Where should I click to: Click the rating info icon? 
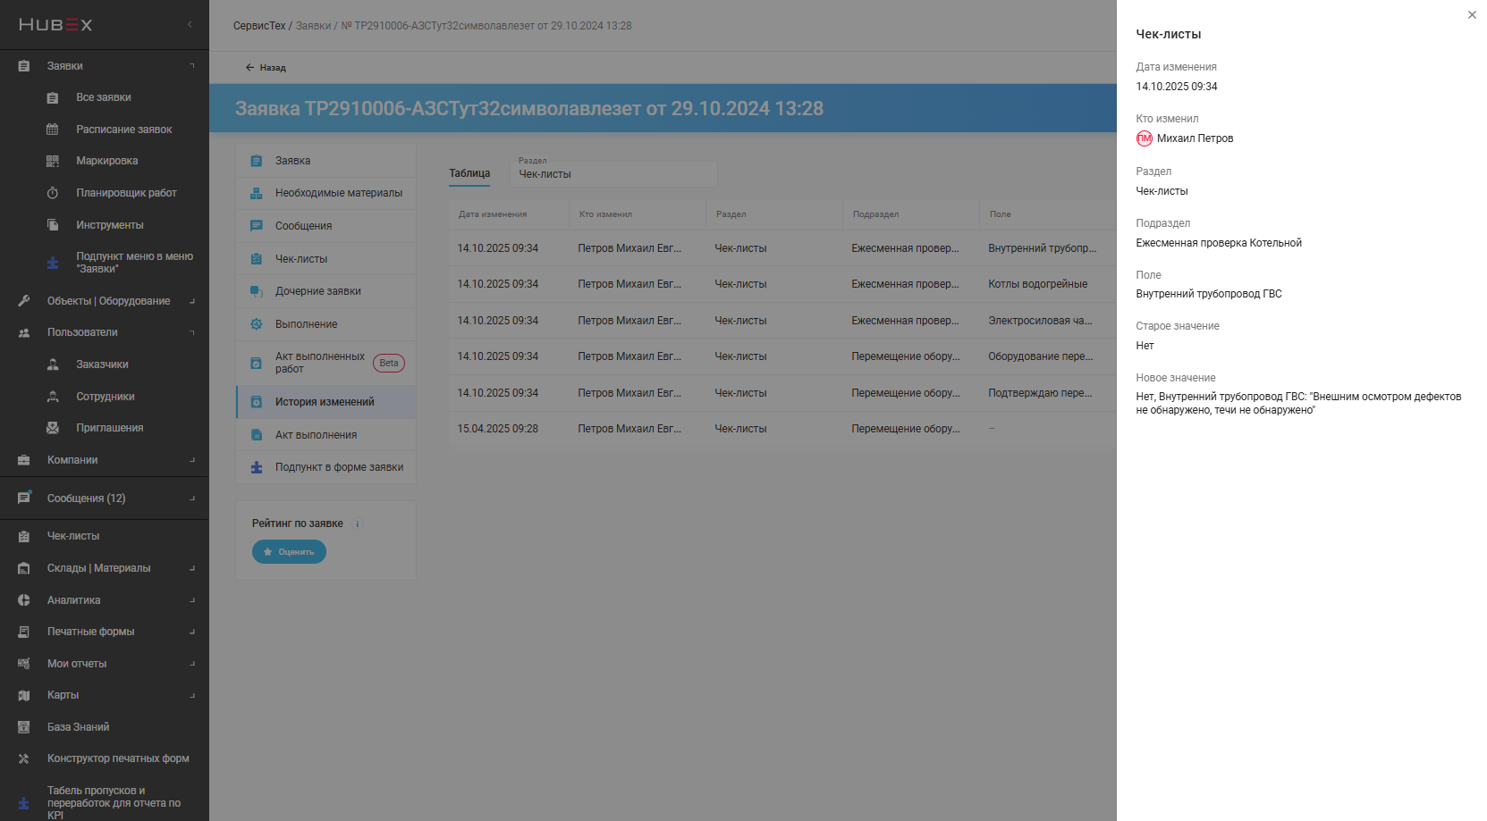point(358,524)
